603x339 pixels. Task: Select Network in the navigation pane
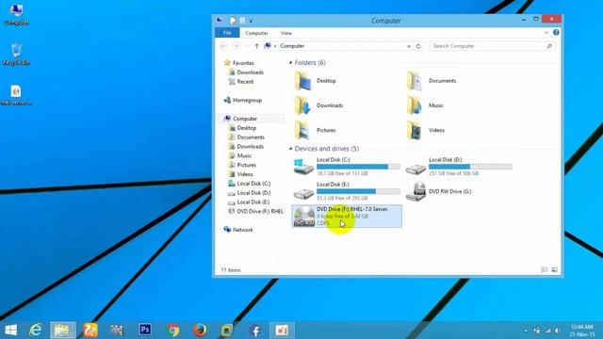[x=243, y=230]
